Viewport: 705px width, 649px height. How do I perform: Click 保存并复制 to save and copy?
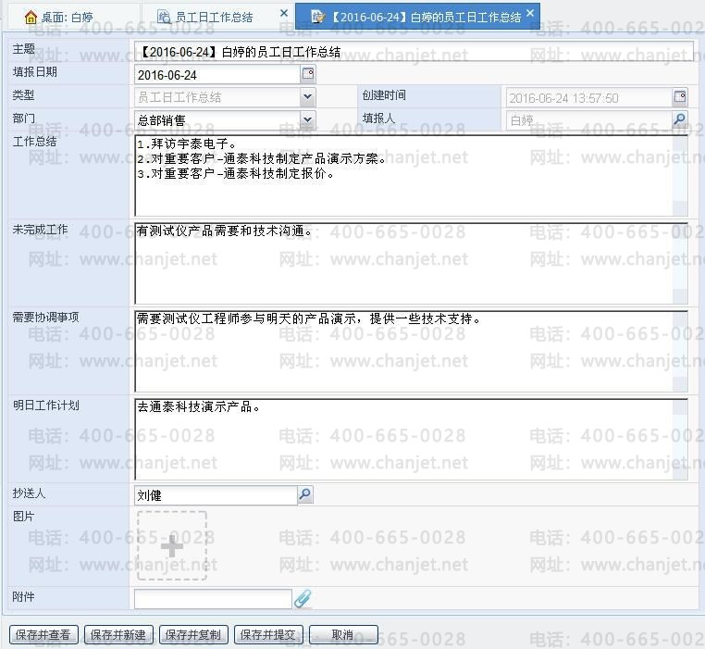point(192,635)
